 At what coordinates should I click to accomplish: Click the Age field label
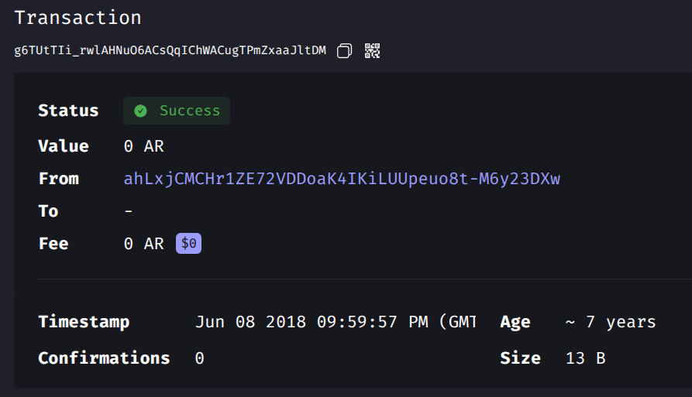tap(515, 323)
